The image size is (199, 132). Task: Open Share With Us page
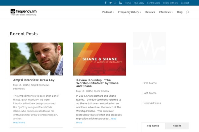pos(170,3)
